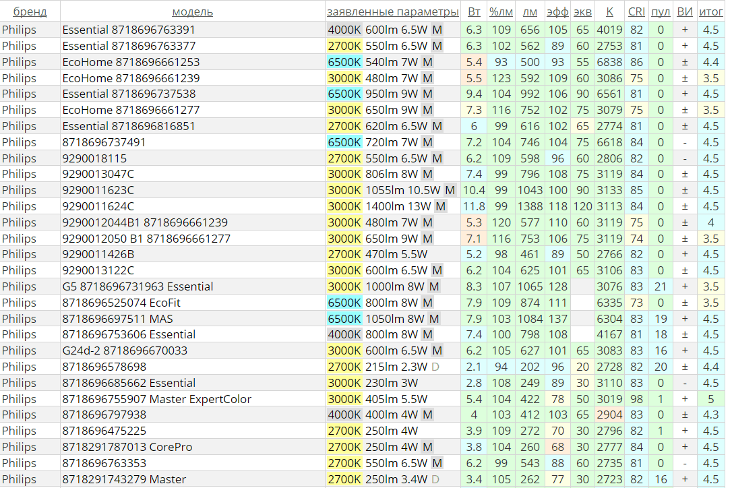
Task: Sort by %лм column header
Action: coord(501,11)
